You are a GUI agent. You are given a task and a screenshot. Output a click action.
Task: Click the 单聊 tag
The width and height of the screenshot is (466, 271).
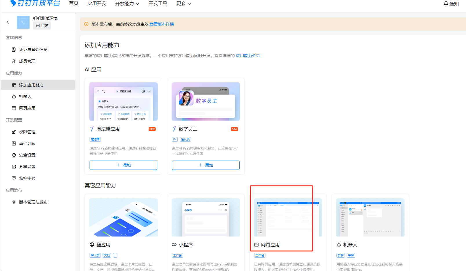(351, 255)
